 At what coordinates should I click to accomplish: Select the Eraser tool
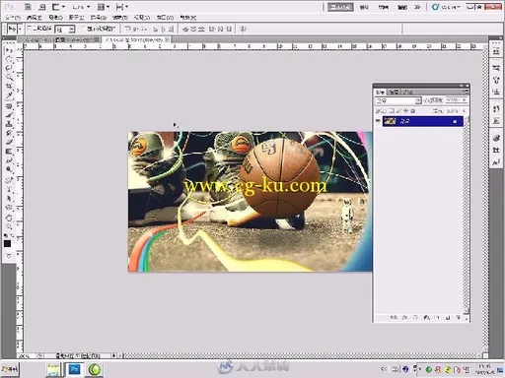9,143
